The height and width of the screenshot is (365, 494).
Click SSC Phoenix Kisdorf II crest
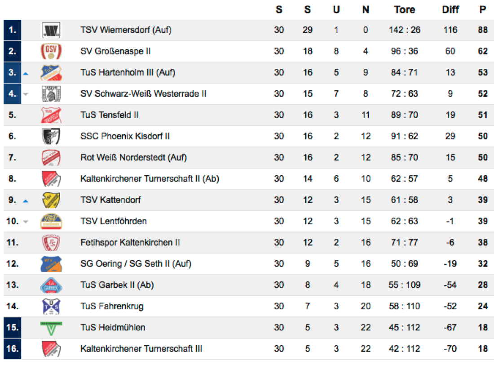51,136
